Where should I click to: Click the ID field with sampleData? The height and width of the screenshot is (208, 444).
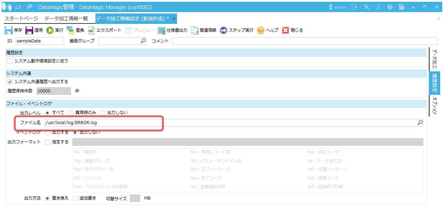[x=40, y=41]
